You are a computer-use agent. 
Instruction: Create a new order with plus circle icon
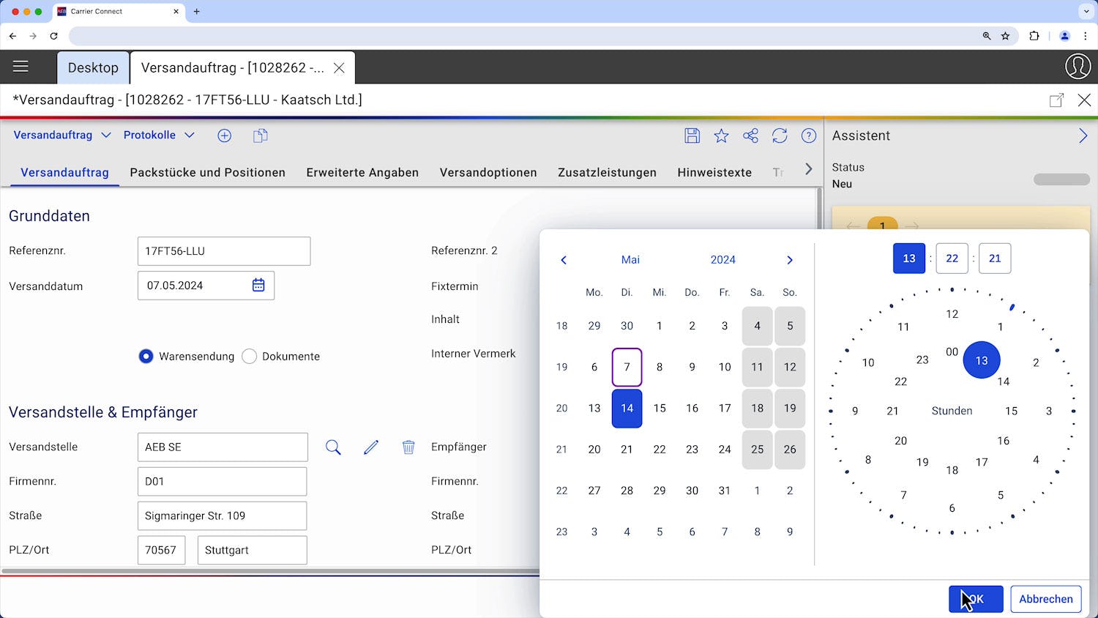pyautogui.click(x=224, y=135)
